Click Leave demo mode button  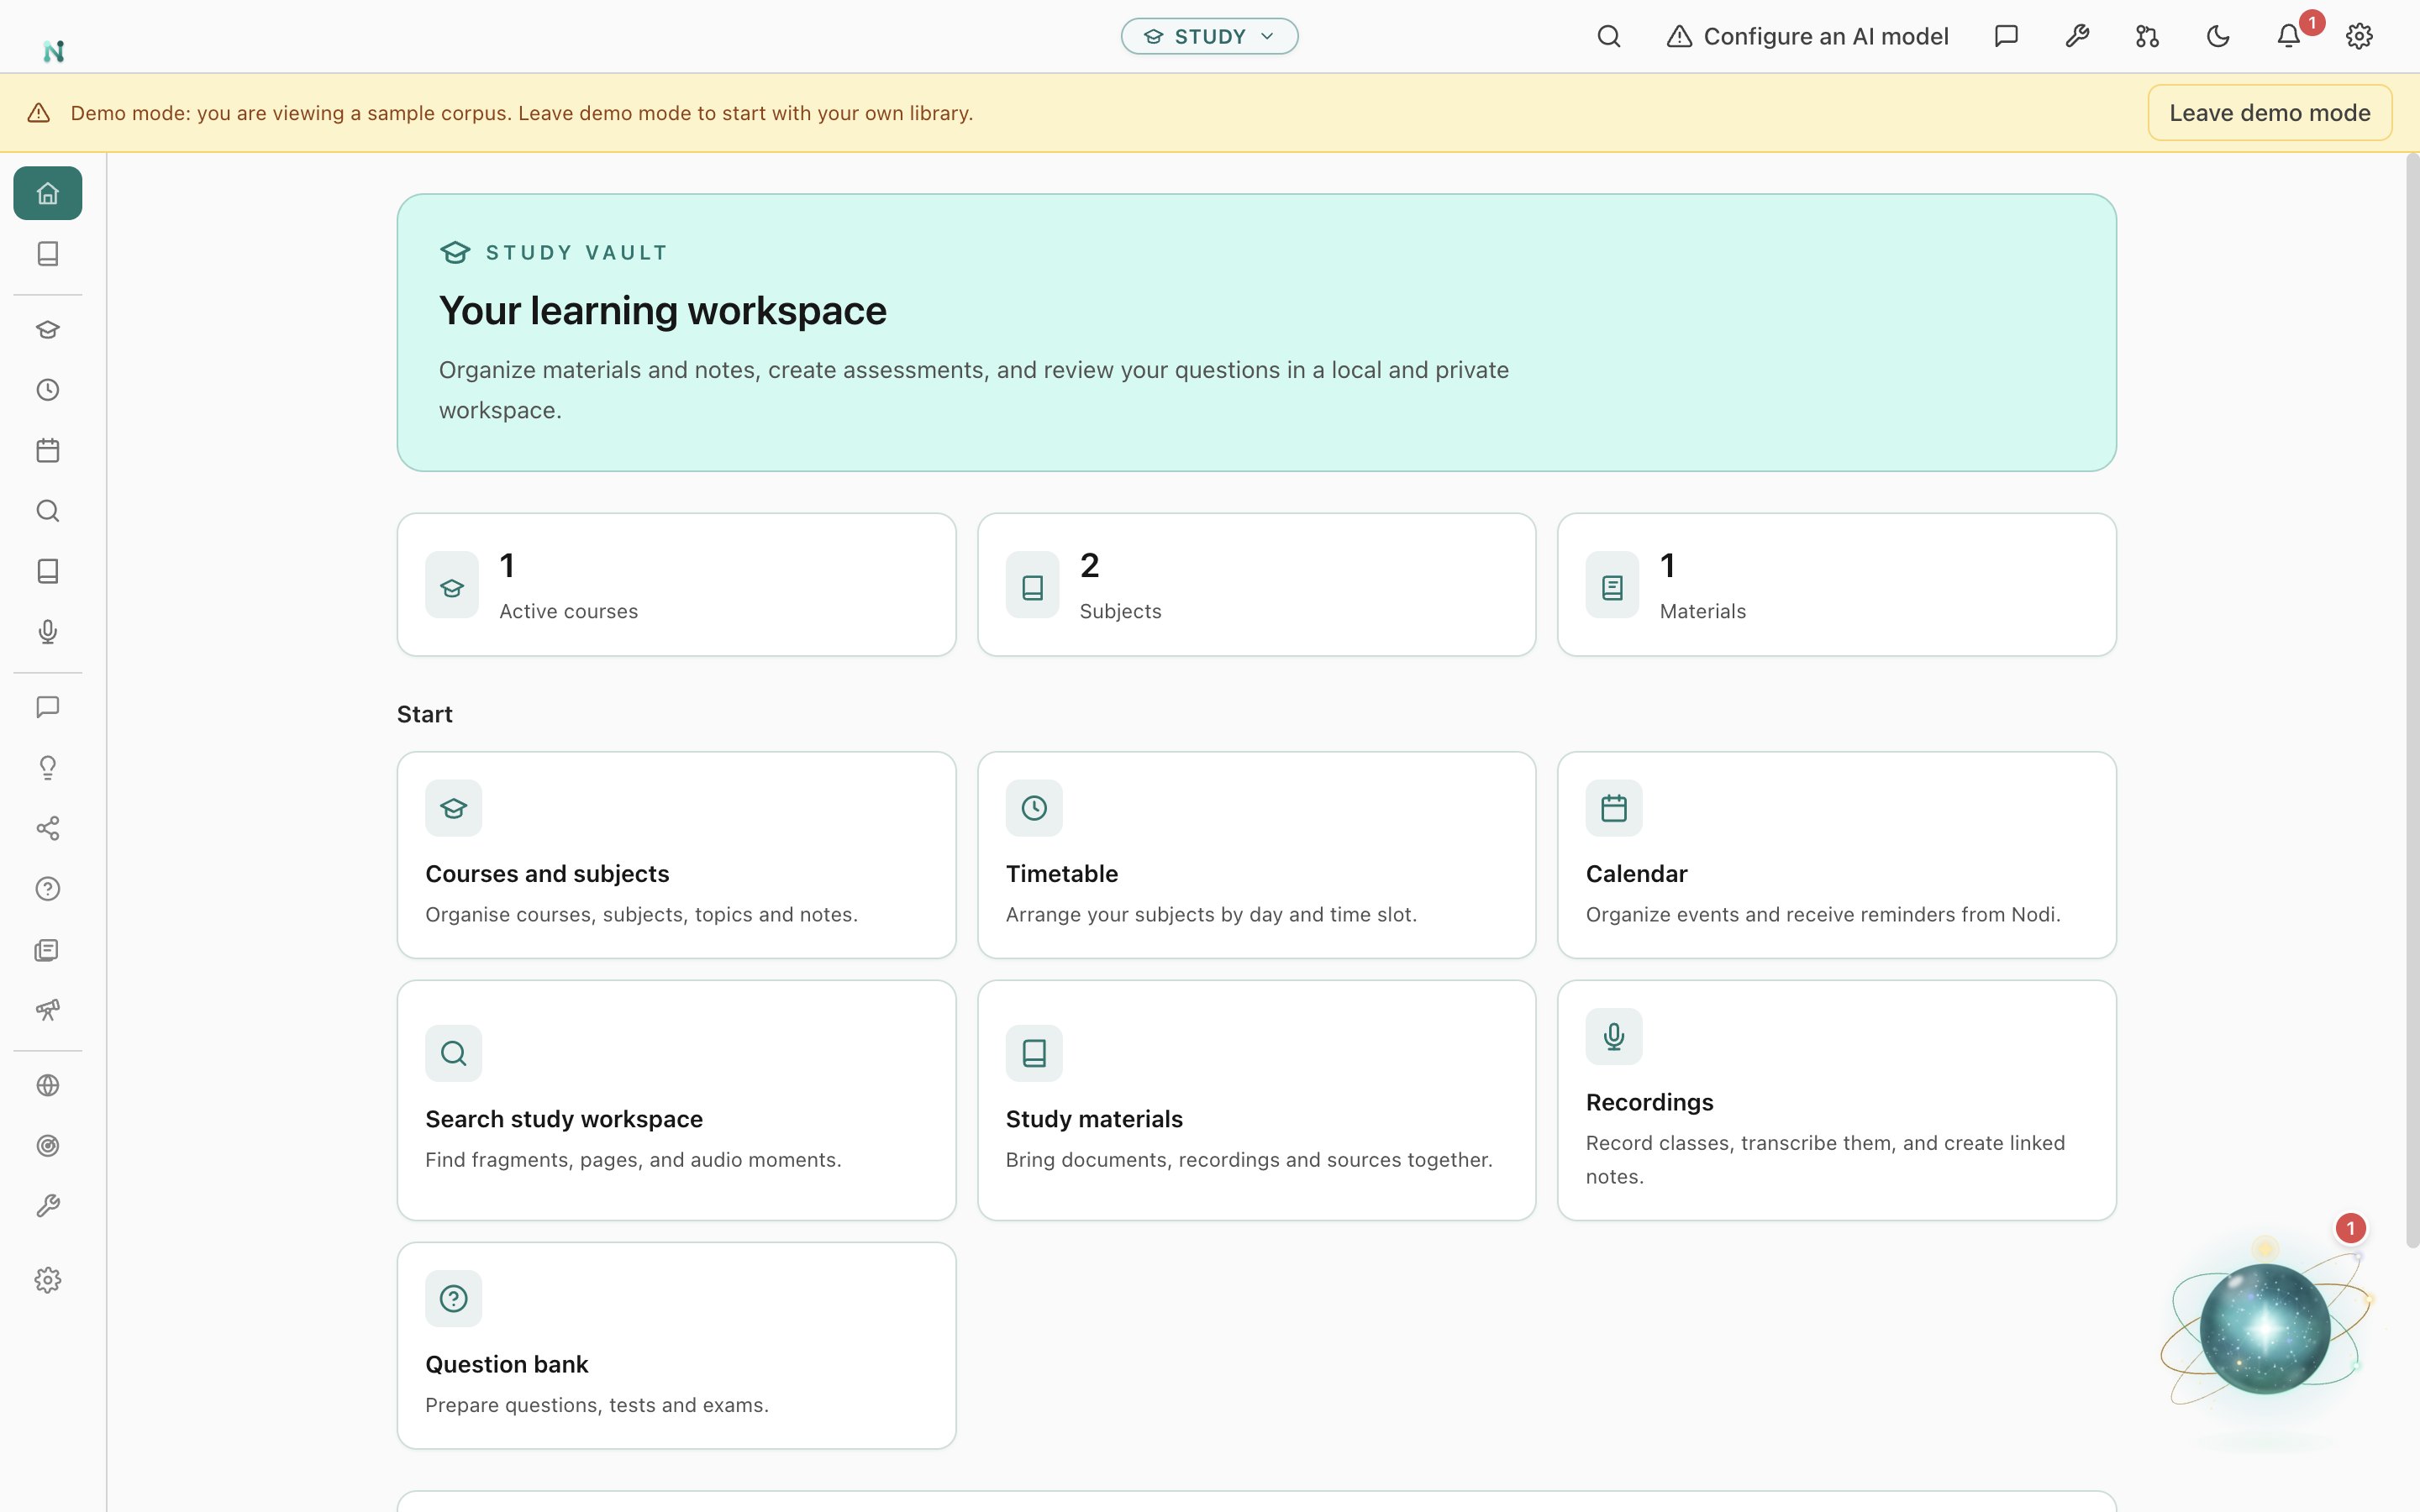coord(2269,113)
